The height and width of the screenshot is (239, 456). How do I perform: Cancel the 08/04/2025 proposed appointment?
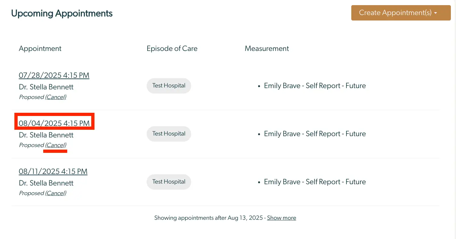coord(56,145)
